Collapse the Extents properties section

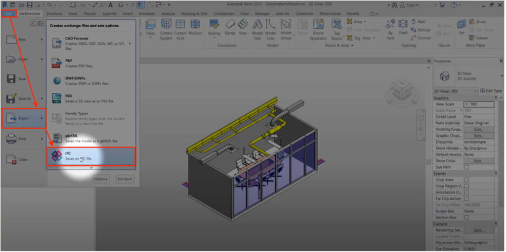point(496,174)
